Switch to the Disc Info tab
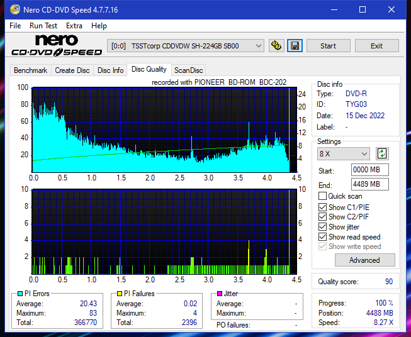The width and height of the screenshot is (411, 337). click(110, 70)
